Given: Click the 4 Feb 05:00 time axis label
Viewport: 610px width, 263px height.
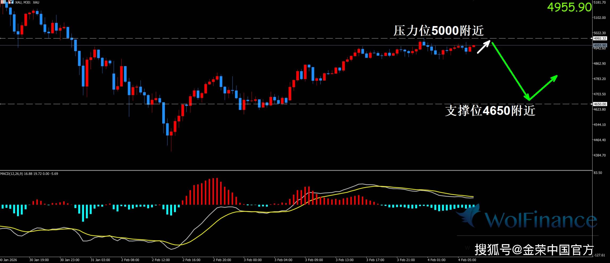Looking at the screenshot, I should (467, 260).
